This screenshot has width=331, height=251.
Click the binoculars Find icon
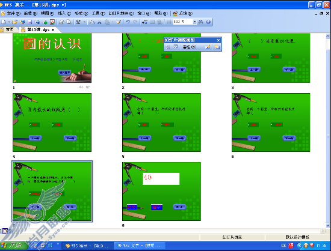click(x=200, y=22)
